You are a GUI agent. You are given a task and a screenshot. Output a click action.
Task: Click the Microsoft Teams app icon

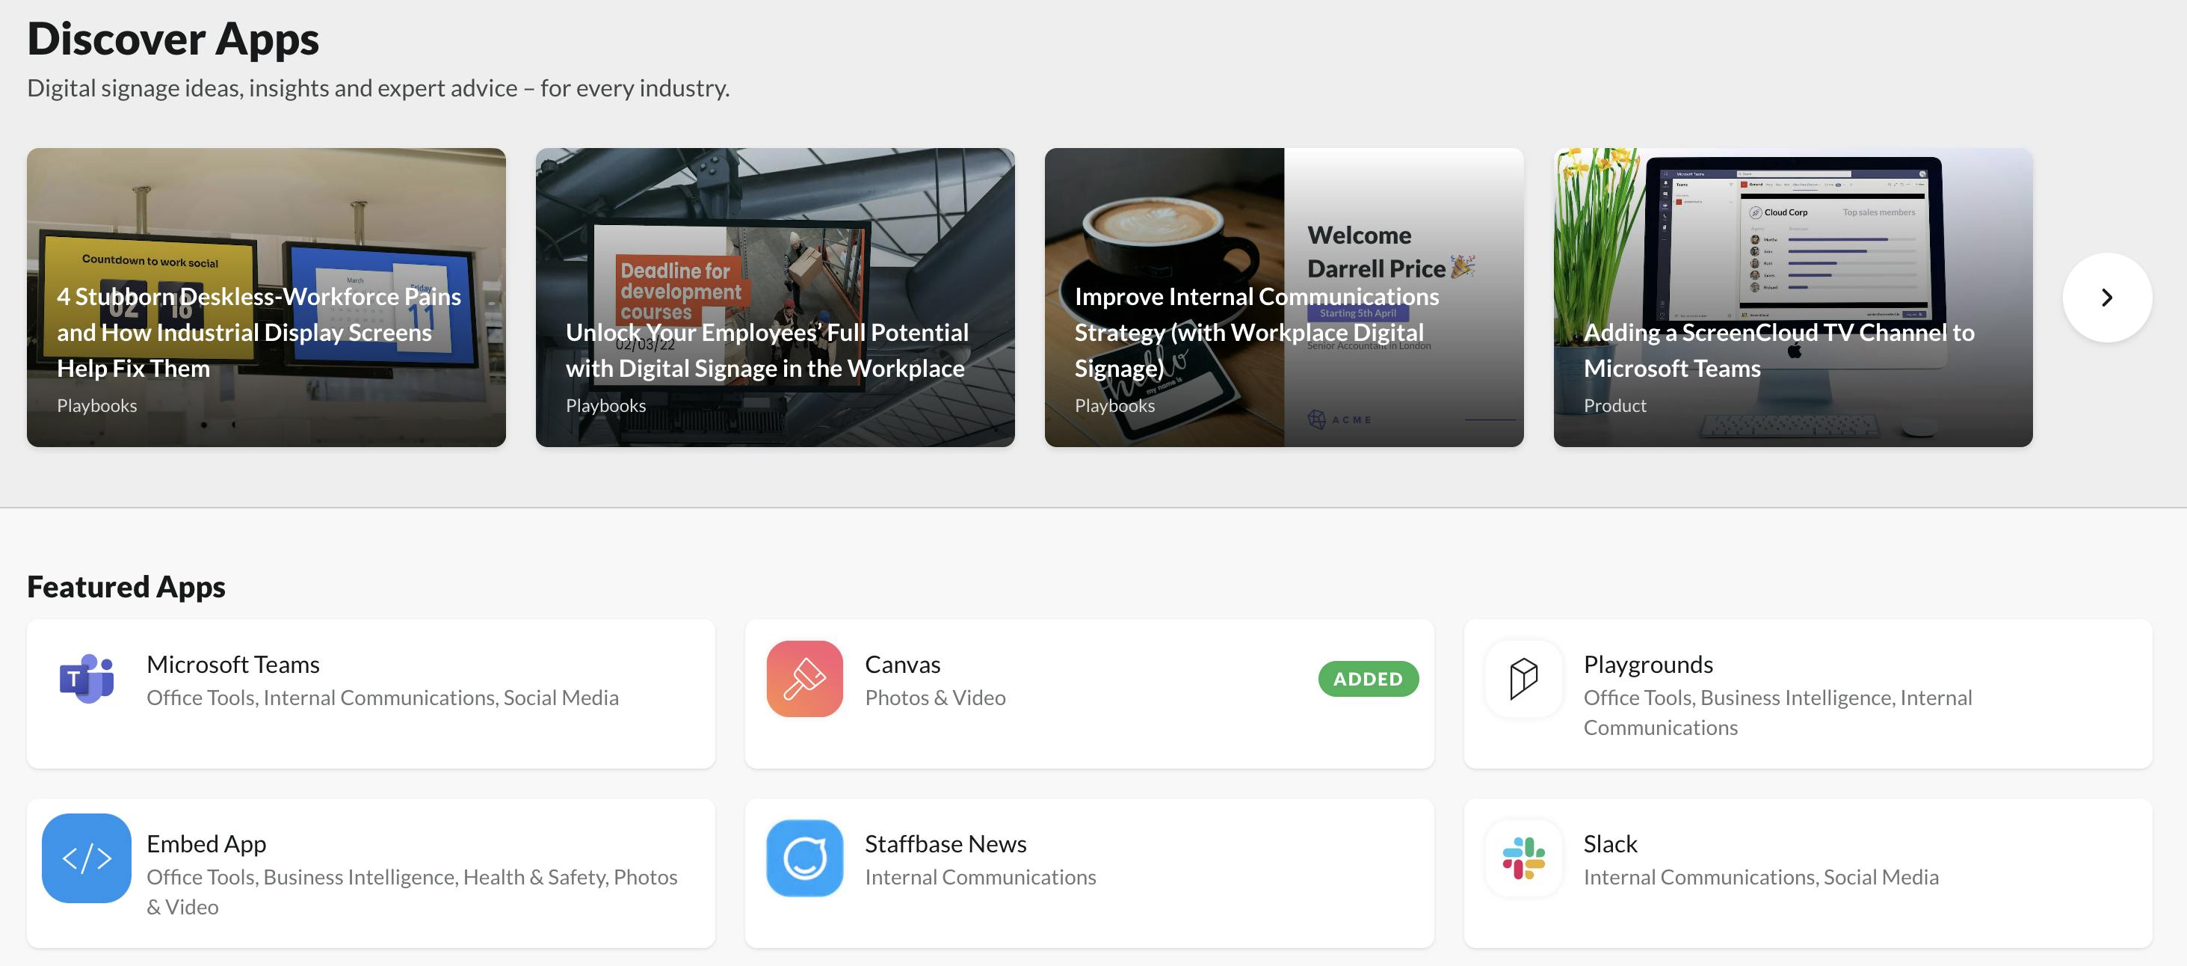(87, 679)
